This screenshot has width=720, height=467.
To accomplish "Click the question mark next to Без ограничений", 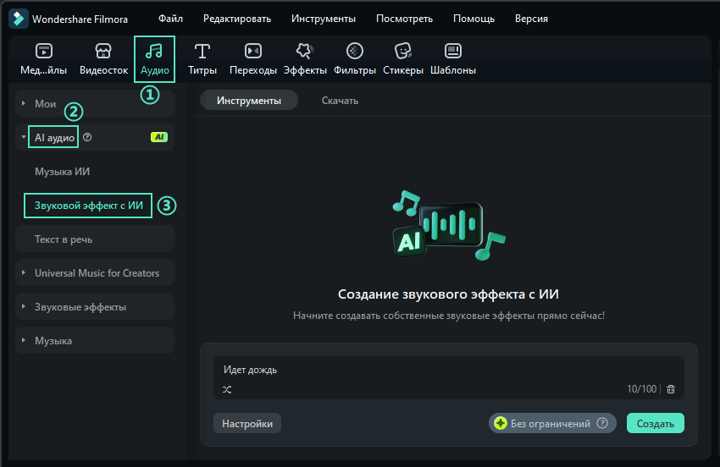I will click(602, 423).
